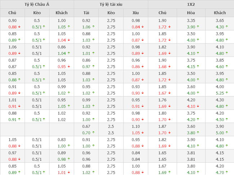Click the green up arrow next to 3.80
The height and width of the screenshot is (175, 234).
198,133
